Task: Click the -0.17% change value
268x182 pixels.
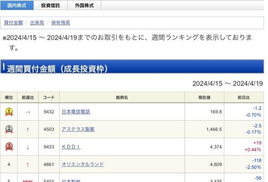Action: 253,132
